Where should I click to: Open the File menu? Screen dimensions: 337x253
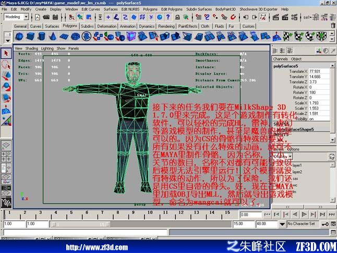click(4, 9)
